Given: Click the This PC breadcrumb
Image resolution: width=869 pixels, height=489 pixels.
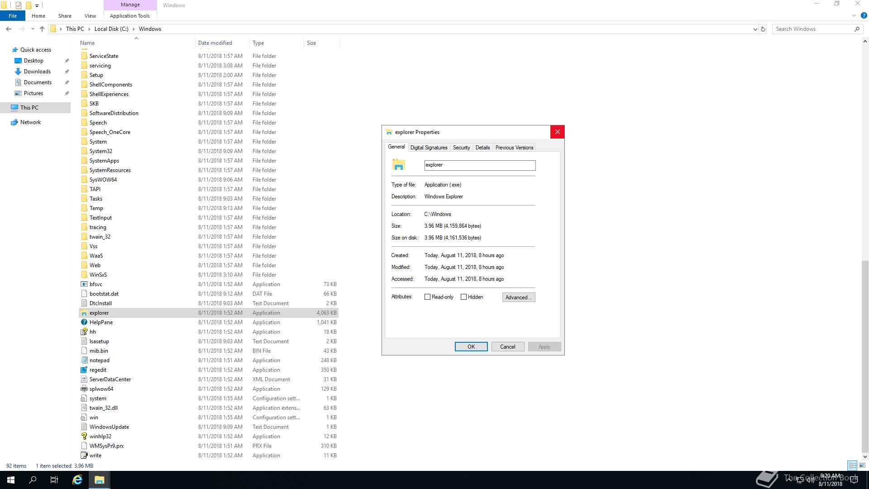Looking at the screenshot, I should tap(75, 29).
